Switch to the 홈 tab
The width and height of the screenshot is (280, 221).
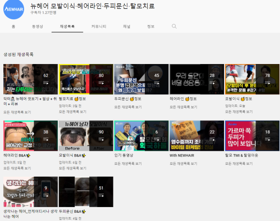click(14, 26)
